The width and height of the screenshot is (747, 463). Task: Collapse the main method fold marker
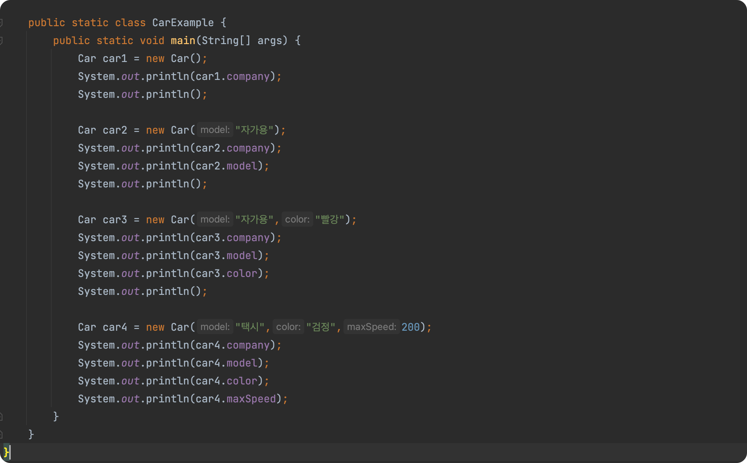coord(1,41)
